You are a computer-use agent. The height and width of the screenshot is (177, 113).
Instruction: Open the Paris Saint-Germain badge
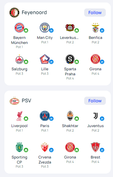tap(45, 116)
